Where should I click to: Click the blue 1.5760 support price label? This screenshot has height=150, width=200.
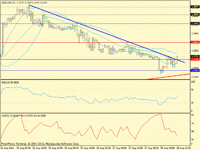[x=195, y=70]
